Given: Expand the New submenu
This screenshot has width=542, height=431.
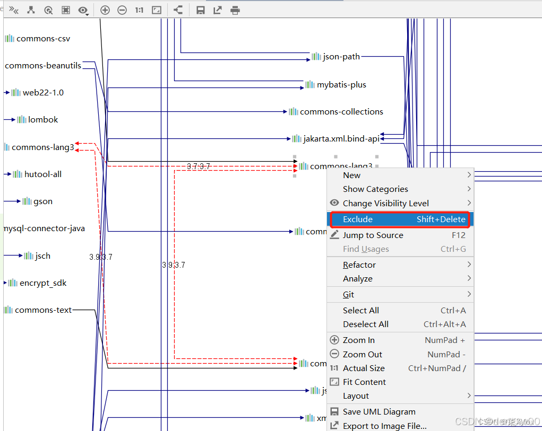Looking at the screenshot, I should pyautogui.click(x=400, y=175).
